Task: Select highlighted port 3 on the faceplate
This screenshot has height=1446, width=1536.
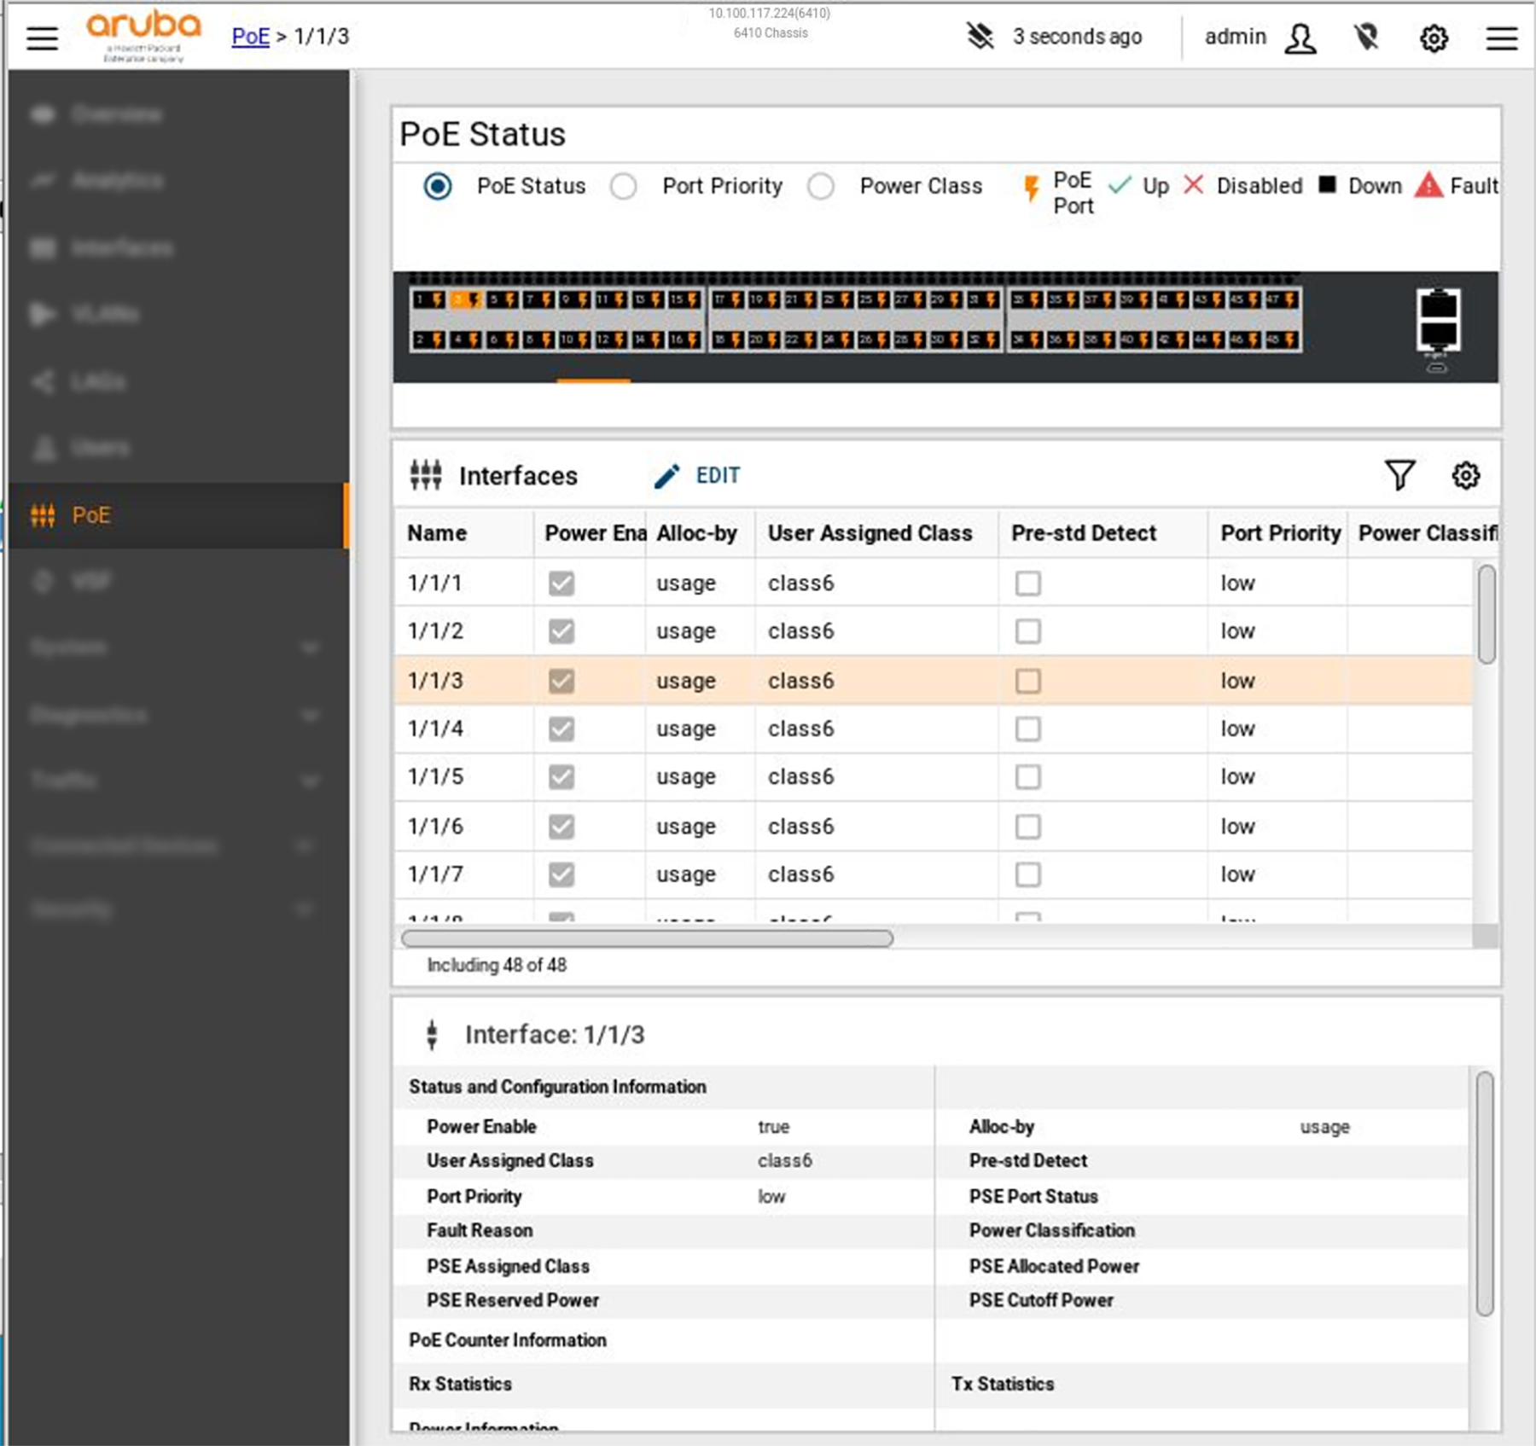Action: click(467, 300)
